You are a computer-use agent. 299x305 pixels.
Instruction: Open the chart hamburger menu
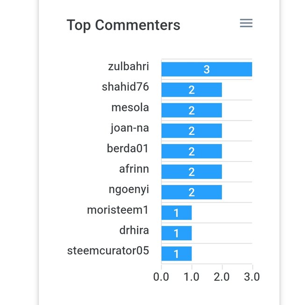pos(246,23)
